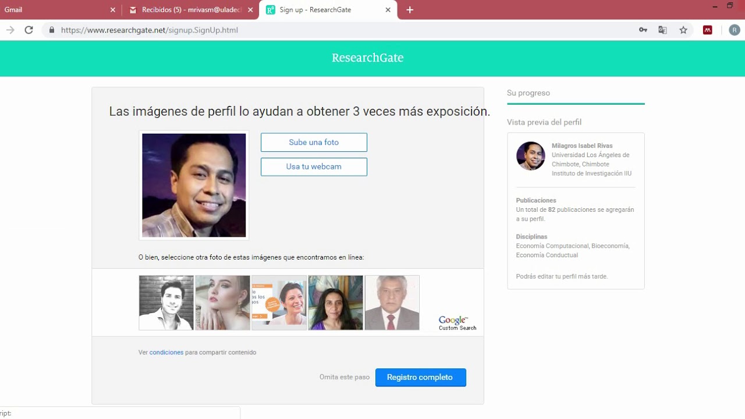Click Usa tu webcam button

(x=314, y=167)
